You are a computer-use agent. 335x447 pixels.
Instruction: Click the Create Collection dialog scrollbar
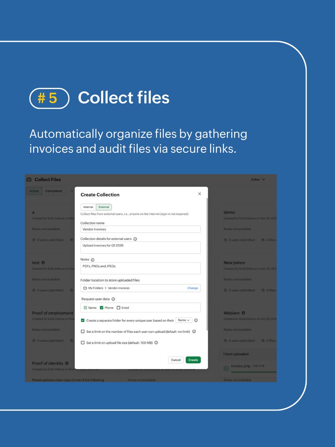(x=207, y=264)
